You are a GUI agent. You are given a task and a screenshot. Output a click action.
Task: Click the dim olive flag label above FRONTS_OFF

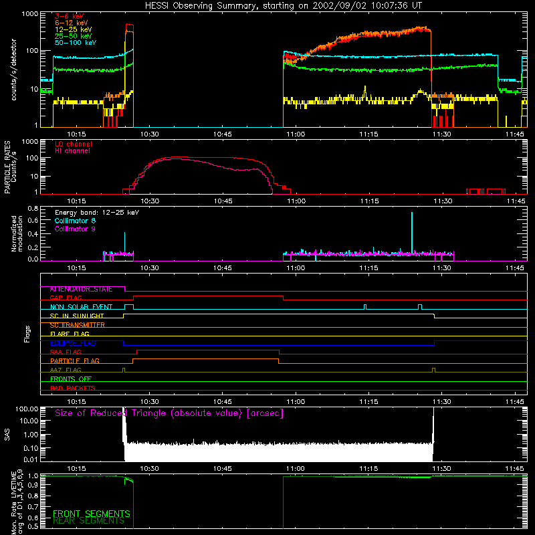[x=66, y=370]
